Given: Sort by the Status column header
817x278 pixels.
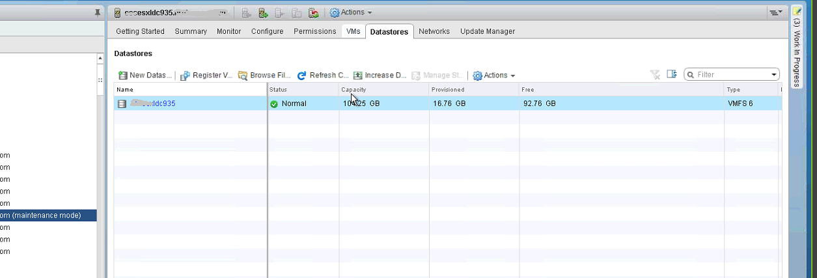Looking at the screenshot, I should pyautogui.click(x=303, y=90).
